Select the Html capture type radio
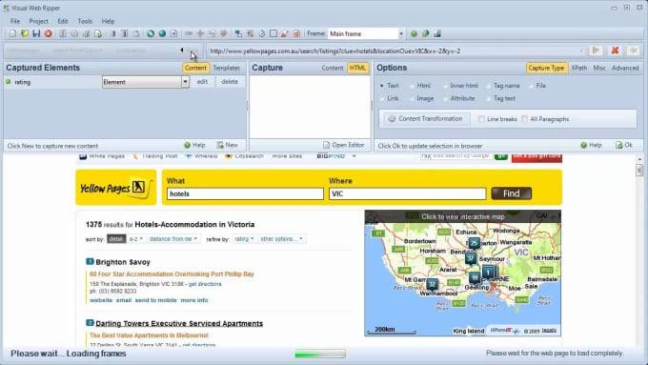 click(412, 86)
